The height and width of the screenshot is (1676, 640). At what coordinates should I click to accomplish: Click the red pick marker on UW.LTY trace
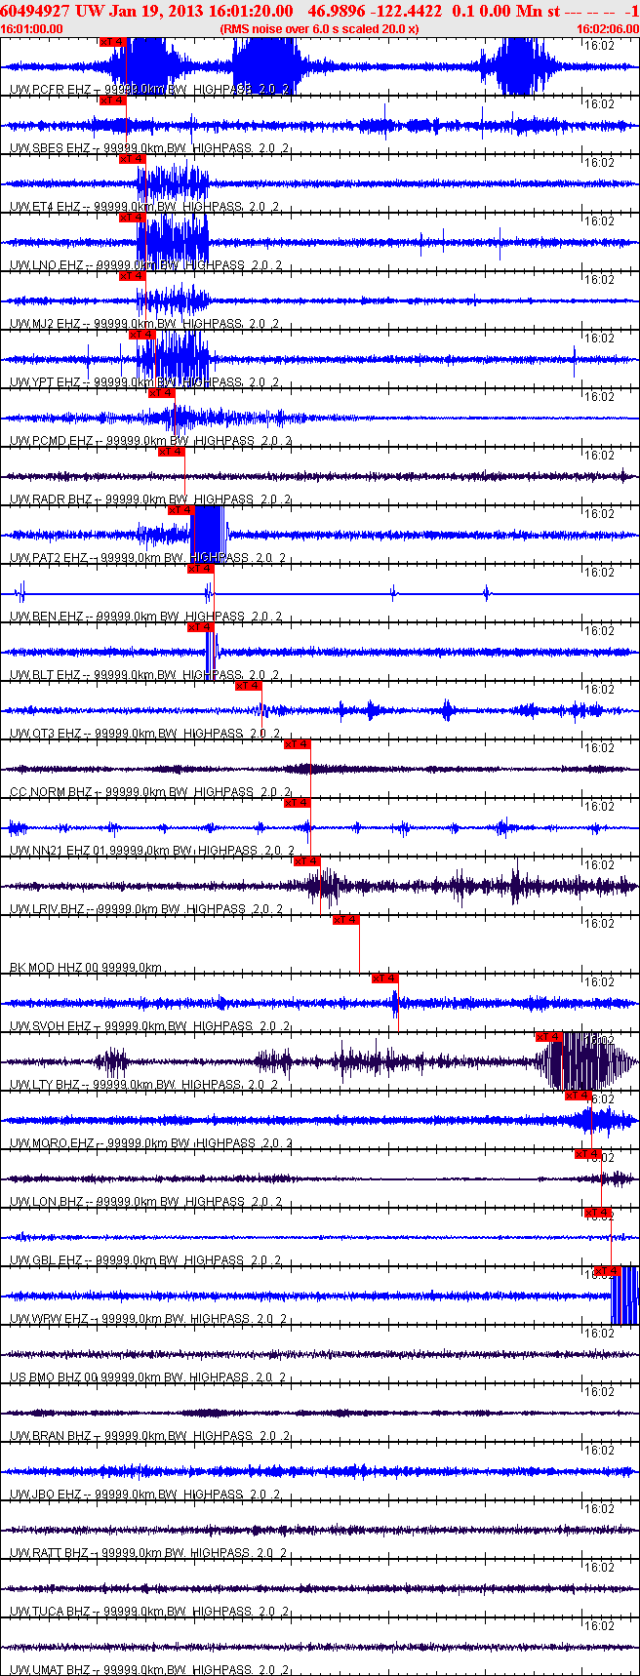pyautogui.click(x=549, y=1037)
